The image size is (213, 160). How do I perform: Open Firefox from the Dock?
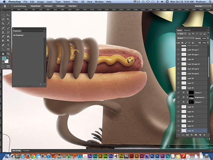coord(28,156)
